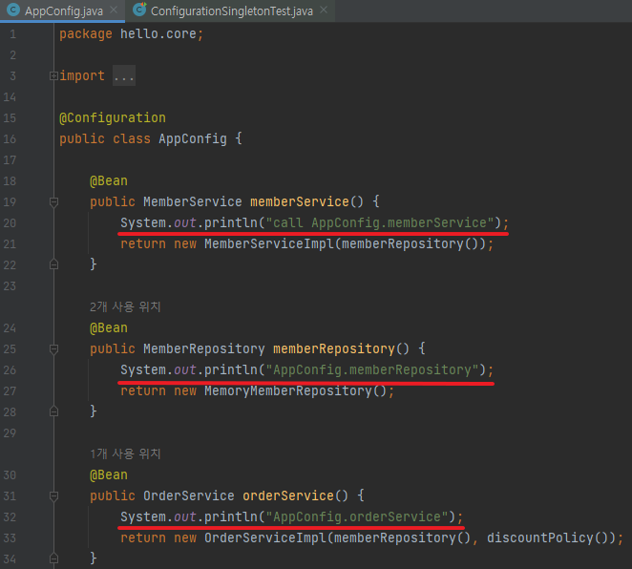Open the ConfigurationSingletonTest.java tab
Image resolution: width=632 pixels, height=569 pixels.
point(232,11)
